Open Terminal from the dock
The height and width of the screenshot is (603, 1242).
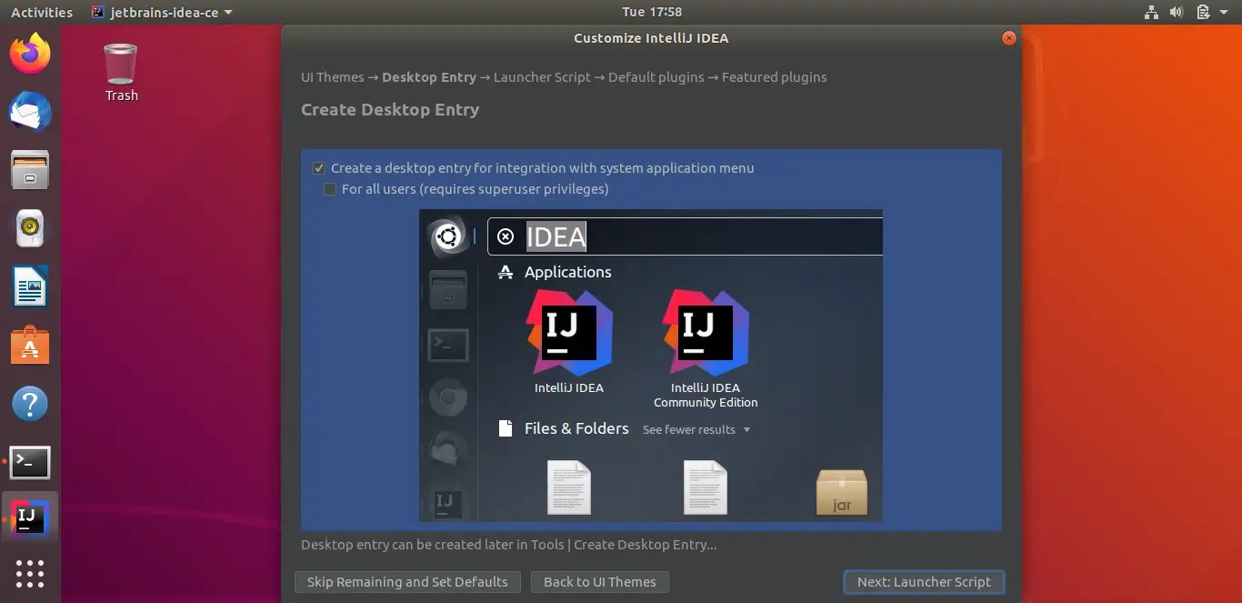tap(30, 462)
